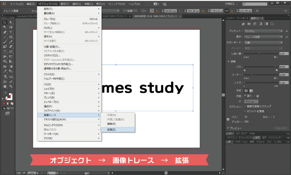
Task: Select the Hand tool
Action: [5, 86]
